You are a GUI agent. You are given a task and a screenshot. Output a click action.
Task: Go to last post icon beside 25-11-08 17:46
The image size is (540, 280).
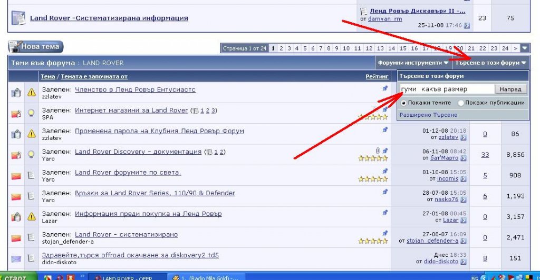click(x=467, y=25)
